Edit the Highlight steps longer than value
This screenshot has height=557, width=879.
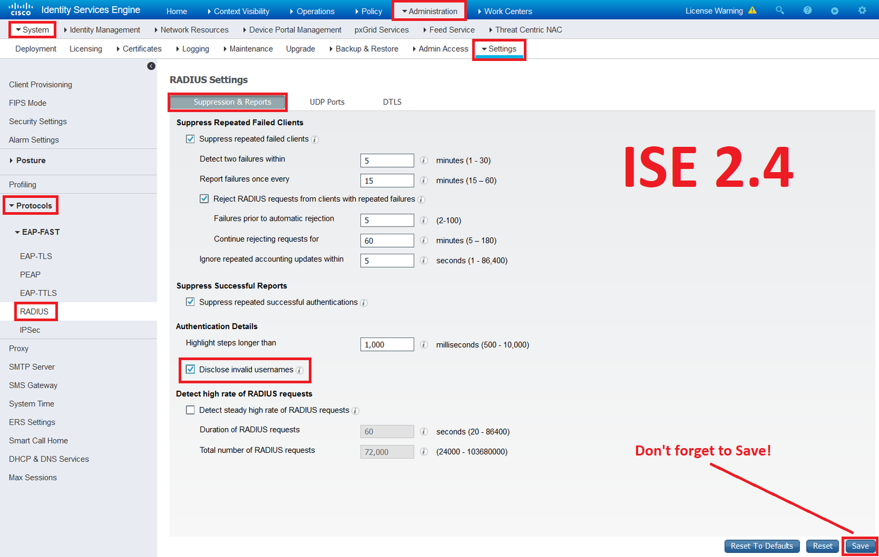click(x=387, y=344)
